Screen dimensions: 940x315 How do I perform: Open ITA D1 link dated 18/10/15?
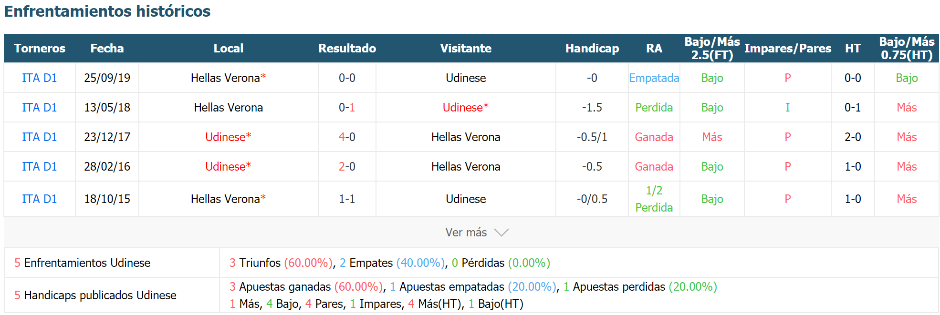coord(40,199)
